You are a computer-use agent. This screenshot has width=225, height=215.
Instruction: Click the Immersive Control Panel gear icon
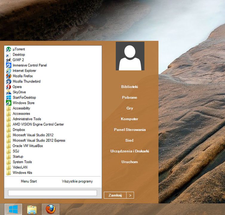[x=8, y=65]
